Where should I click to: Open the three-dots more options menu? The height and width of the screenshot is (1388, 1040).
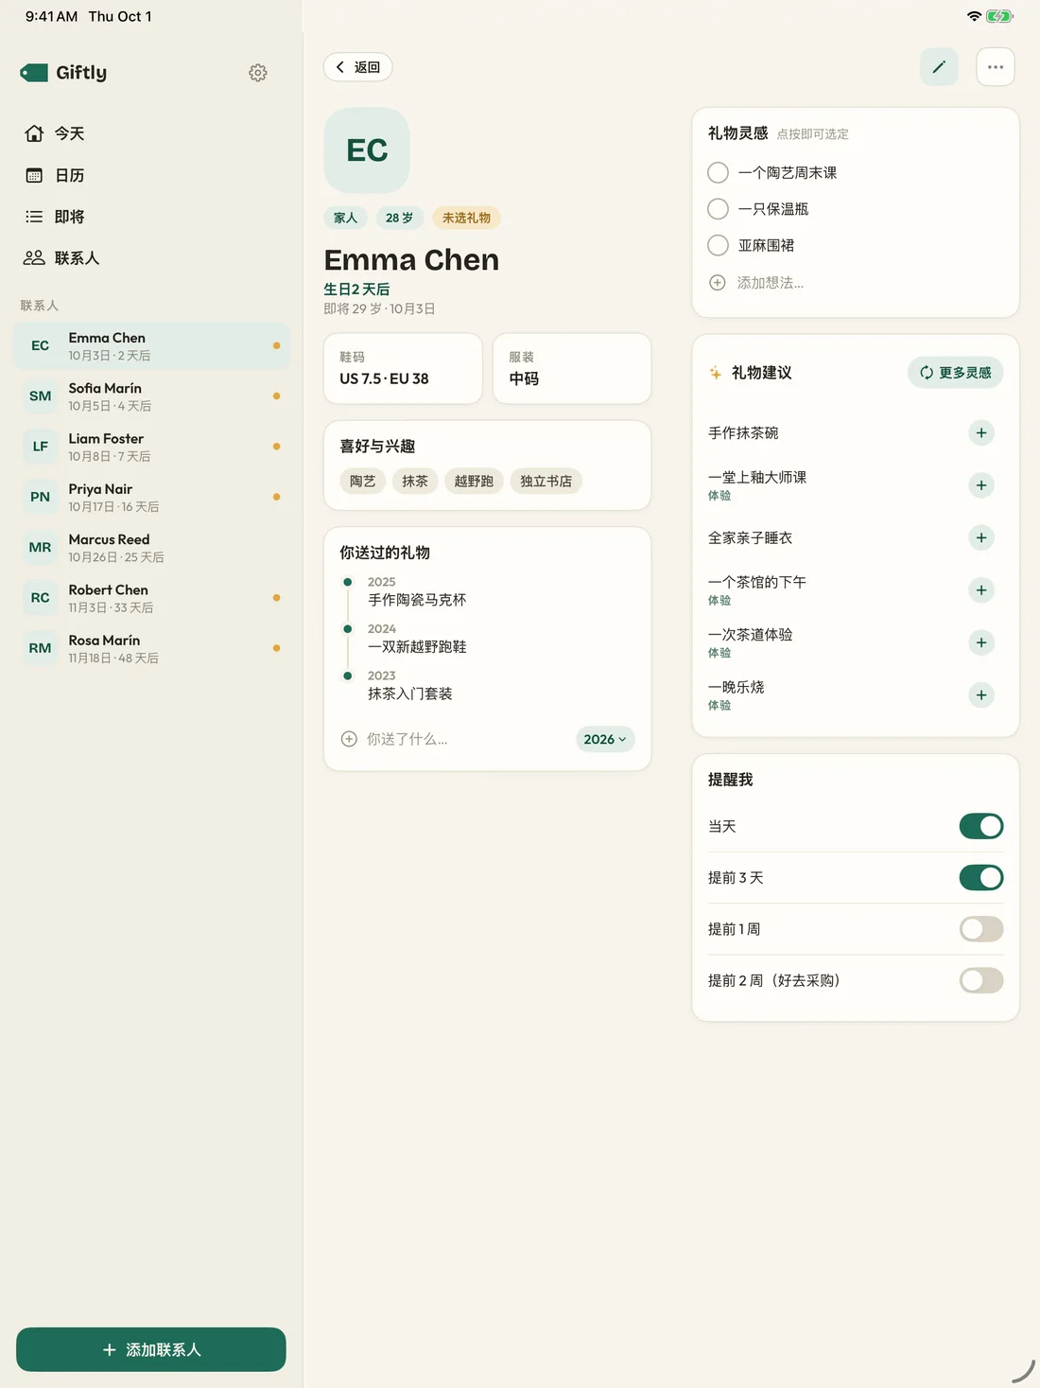coord(996,67)
